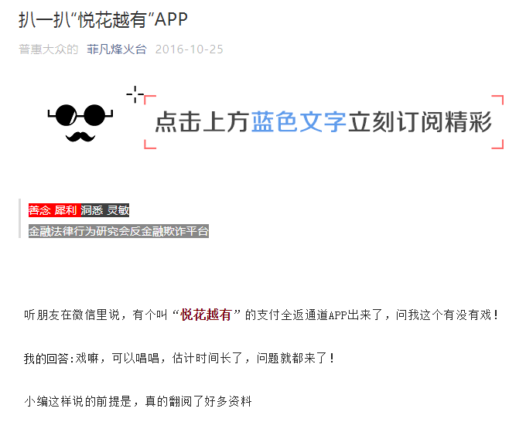Click the bold red 悦花越有 text in paragraph
526x422 pixels.
tap(206, 315)
